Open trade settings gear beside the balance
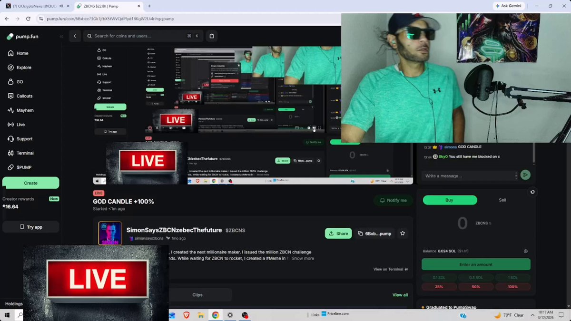 (526, 251)
